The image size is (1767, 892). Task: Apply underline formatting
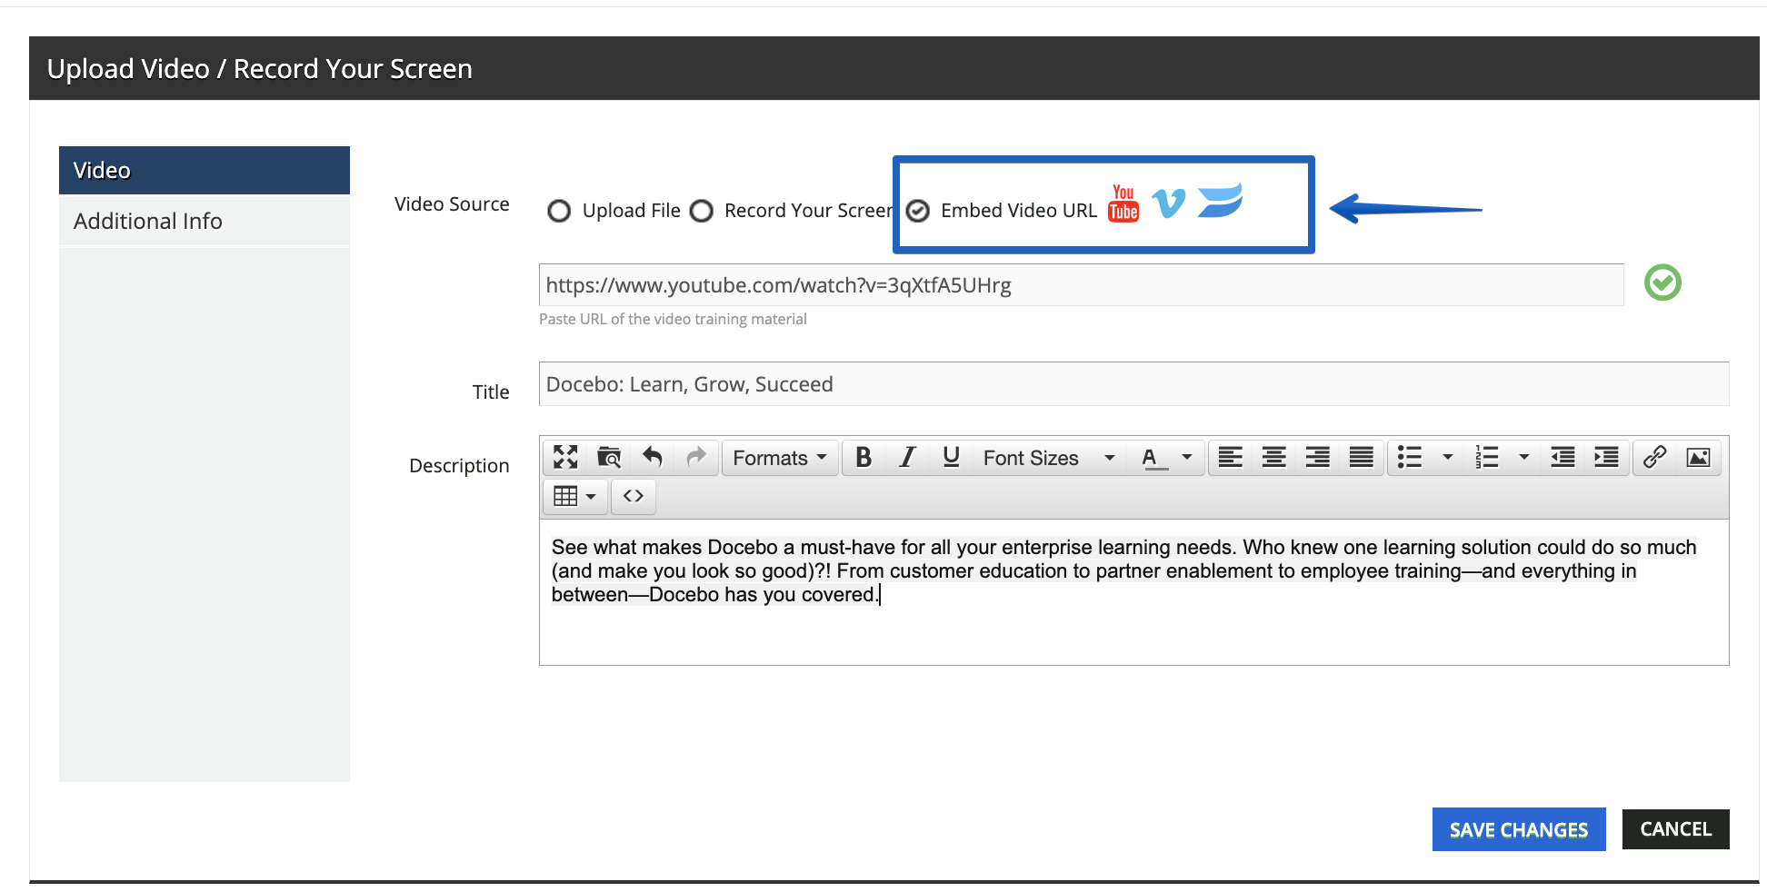(x=951, y=458)
